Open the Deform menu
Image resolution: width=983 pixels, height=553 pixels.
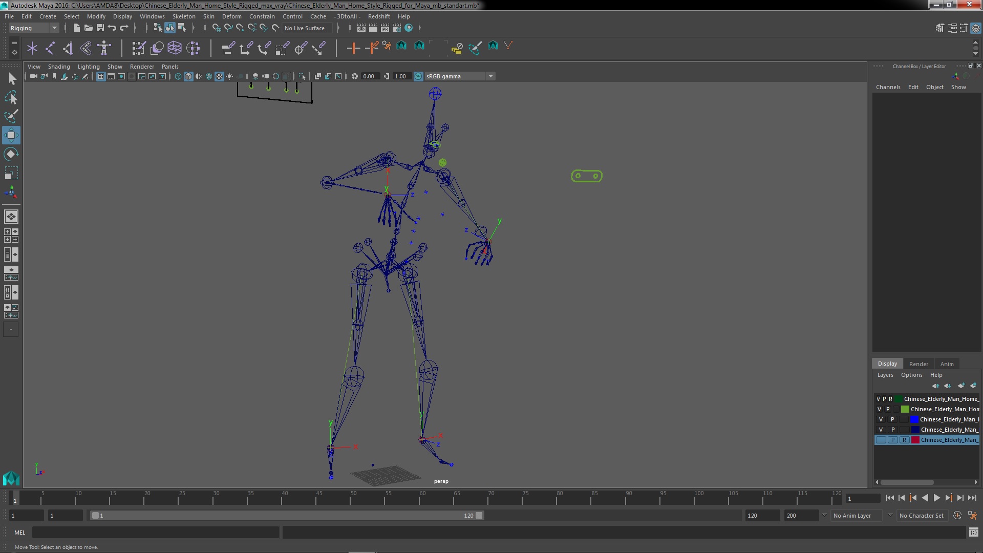coord(231,15)
